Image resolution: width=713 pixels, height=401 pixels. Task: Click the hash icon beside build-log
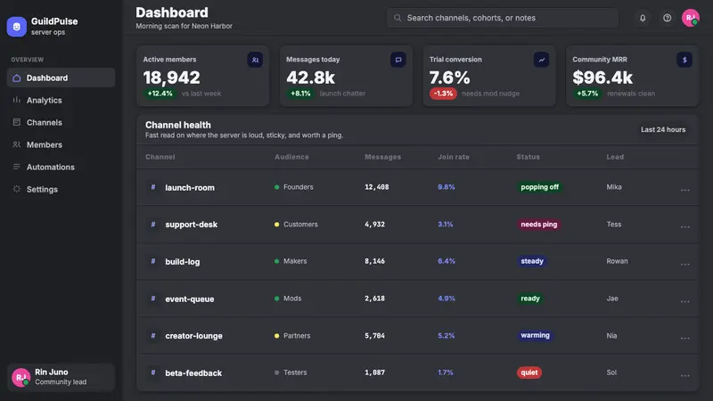153,261
